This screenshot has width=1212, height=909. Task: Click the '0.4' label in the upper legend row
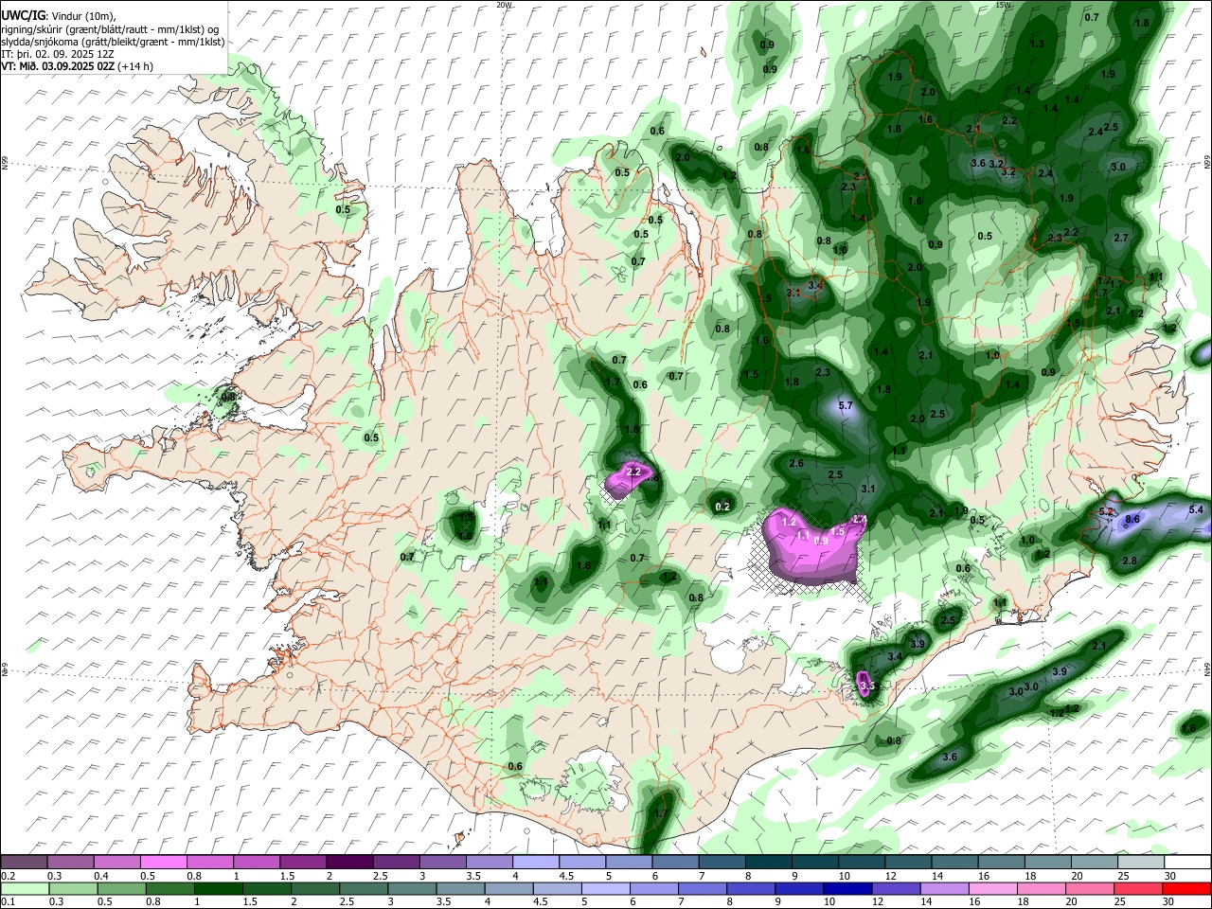click(x=100, y=875)
